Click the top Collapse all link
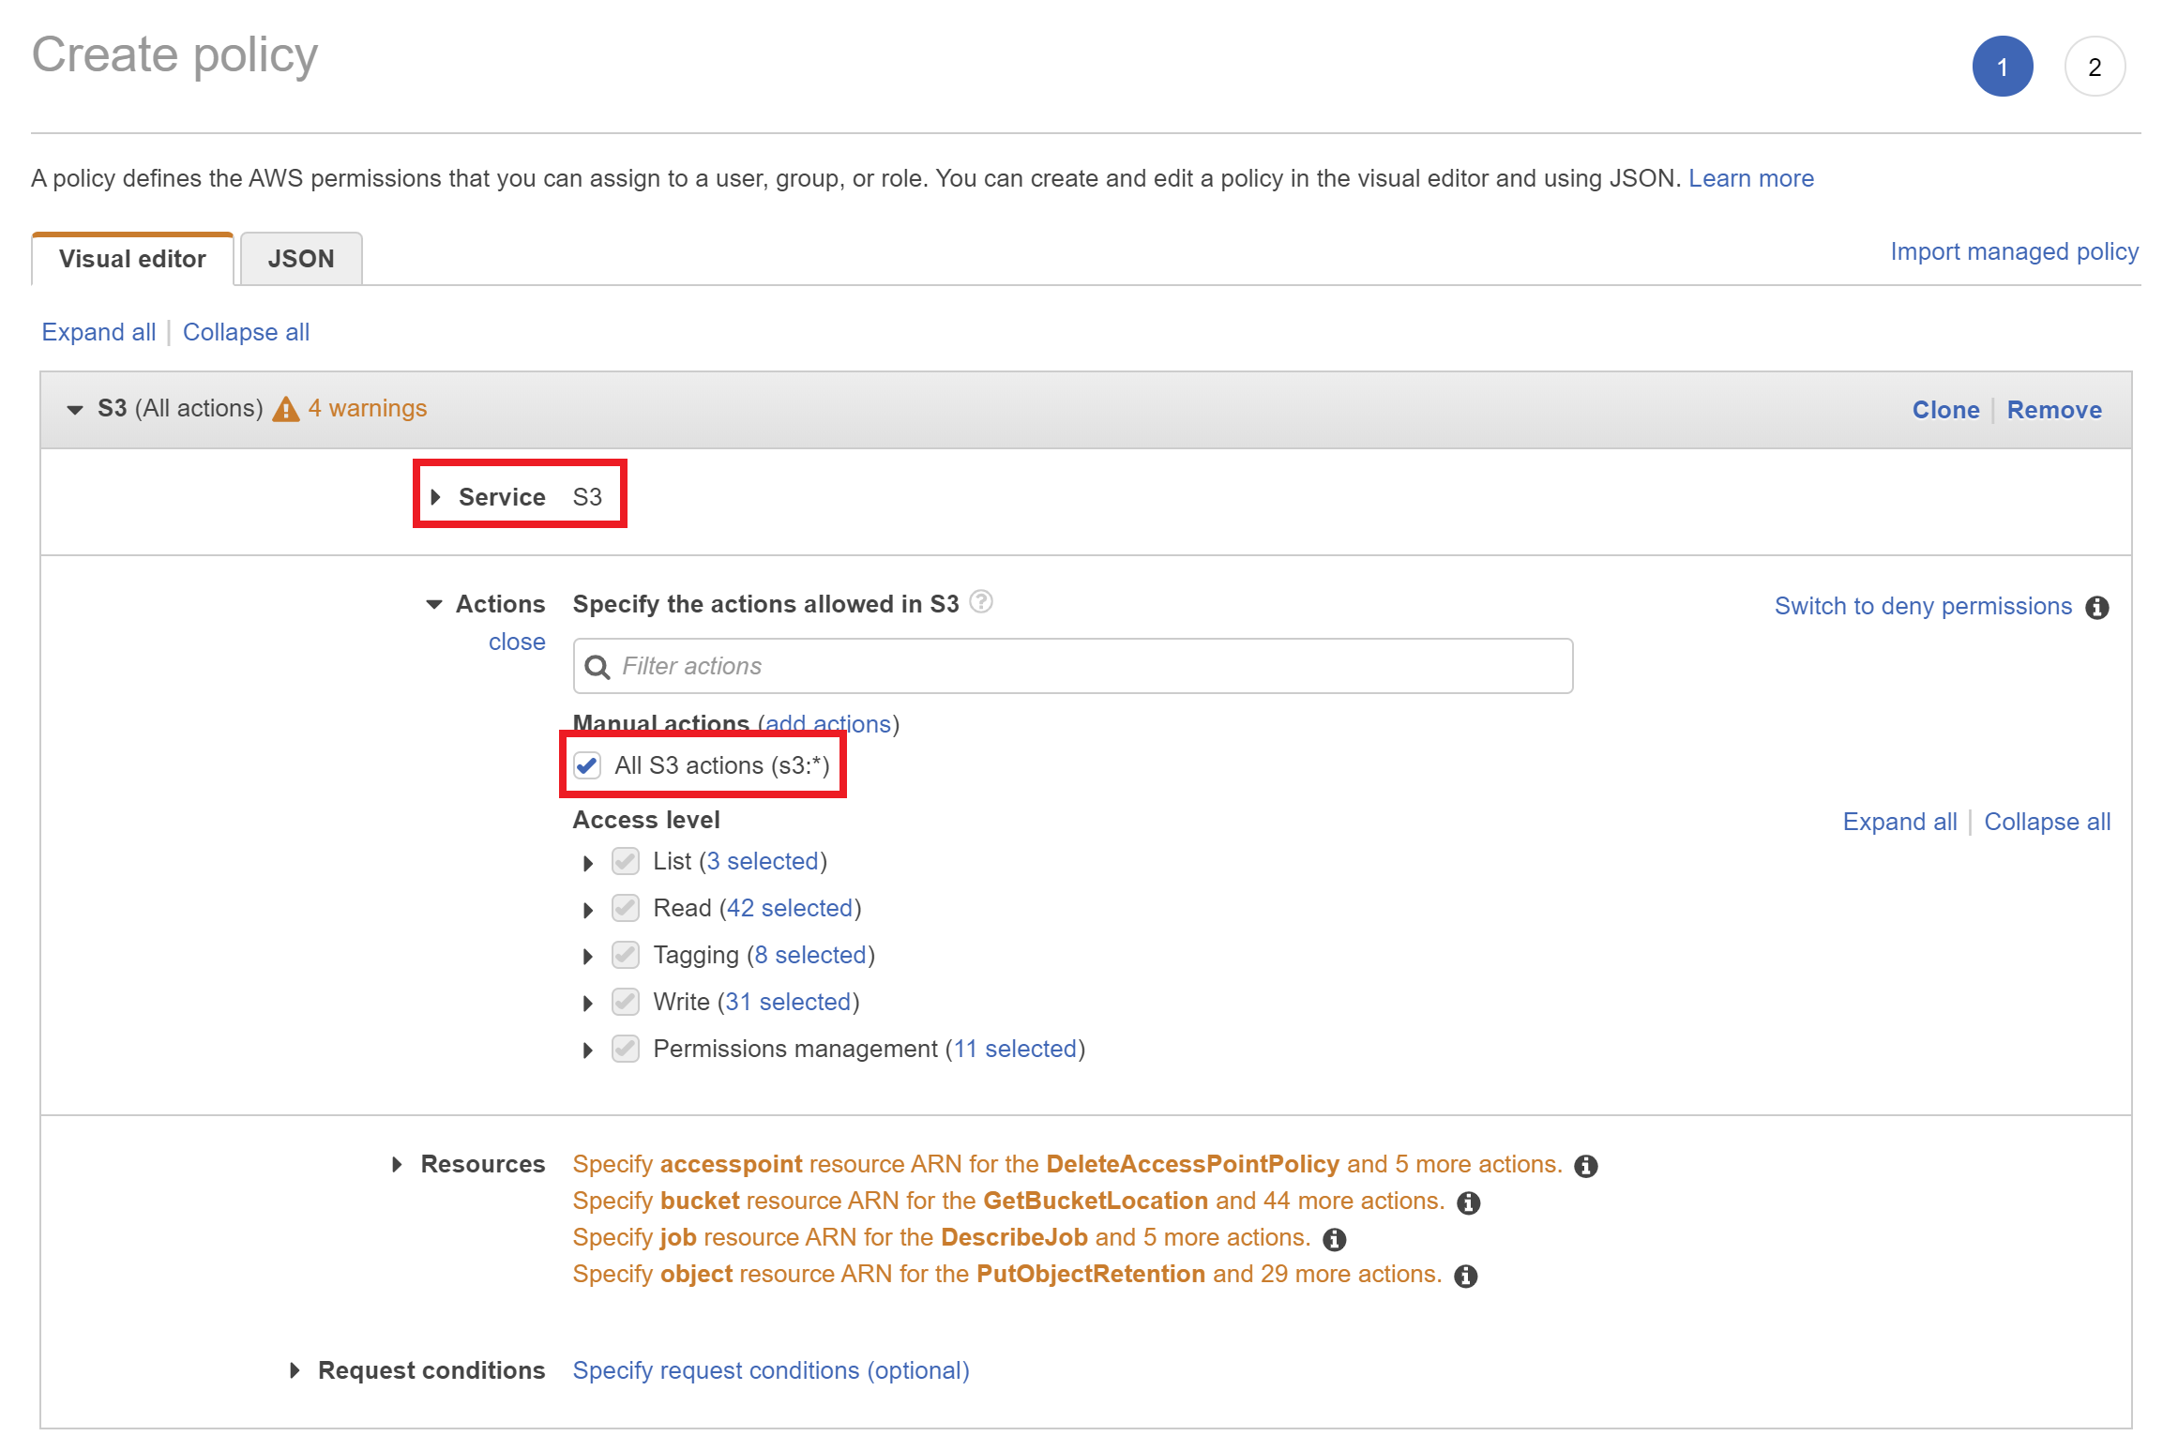The height and width of the screenshot is (1436, 2178). pos(246,332)
